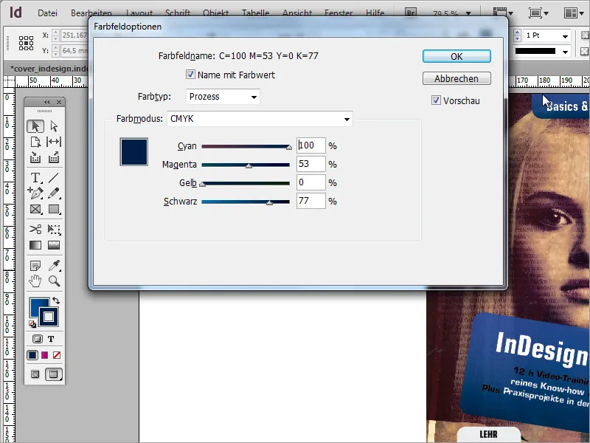
Task: Select the Pencil tool
Action: tap(54, 193)
